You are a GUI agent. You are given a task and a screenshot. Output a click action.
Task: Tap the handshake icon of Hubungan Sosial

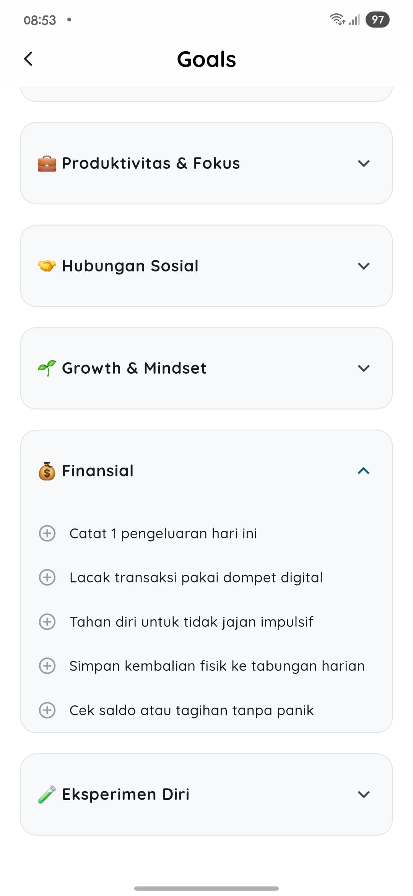[47, 266]
